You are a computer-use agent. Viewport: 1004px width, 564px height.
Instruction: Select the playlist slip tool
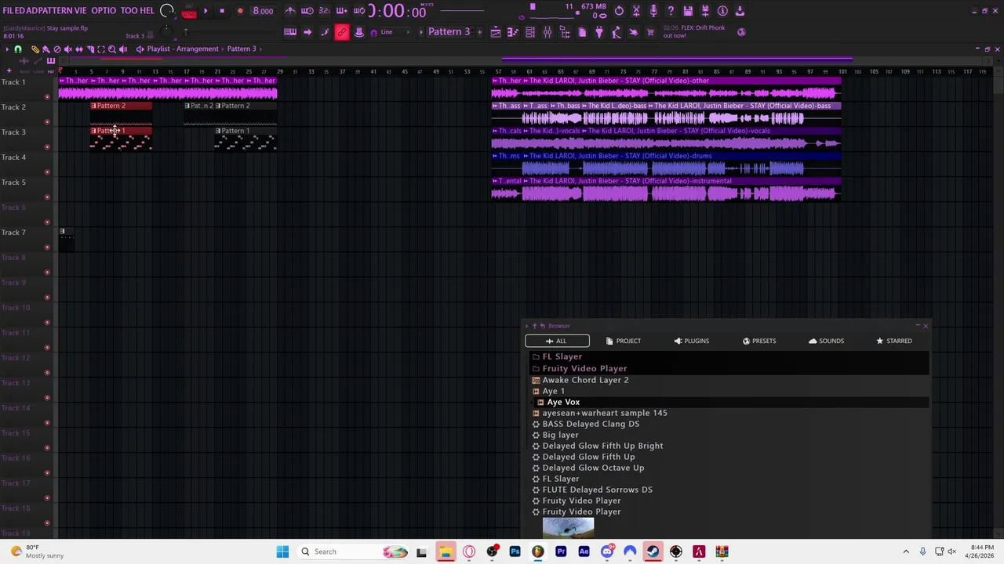[x=79, y=49]
